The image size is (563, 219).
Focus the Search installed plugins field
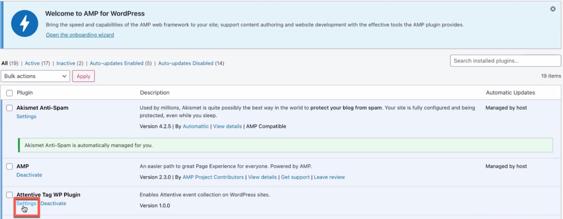(505, 61)
